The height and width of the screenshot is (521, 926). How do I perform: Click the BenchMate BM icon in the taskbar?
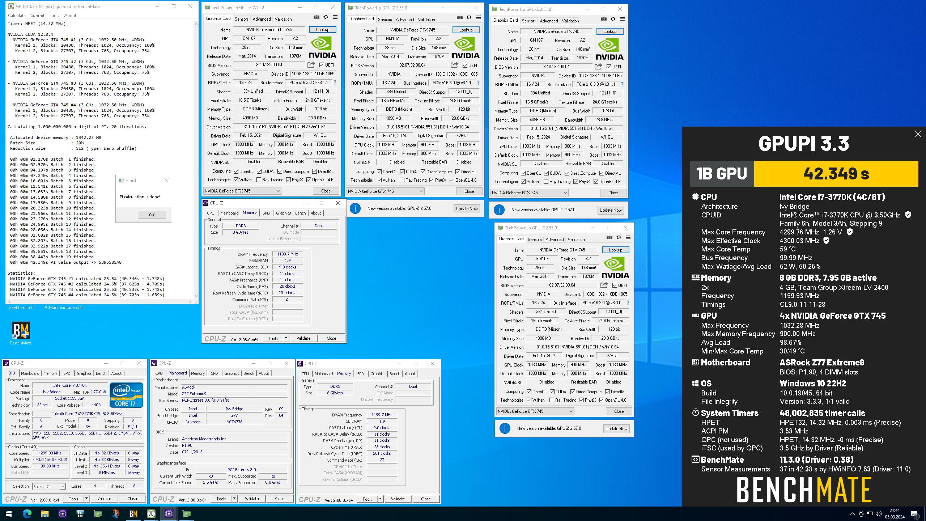pyautogui.click(x=133, y=513)
